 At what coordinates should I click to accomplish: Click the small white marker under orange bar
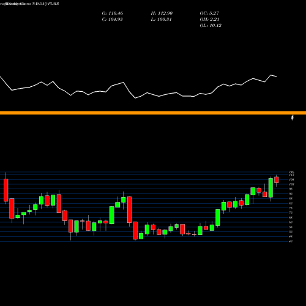click(x=293, y=118)
